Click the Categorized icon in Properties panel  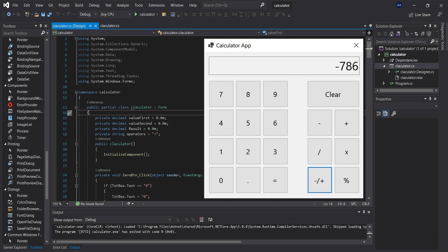pos(379,113)
